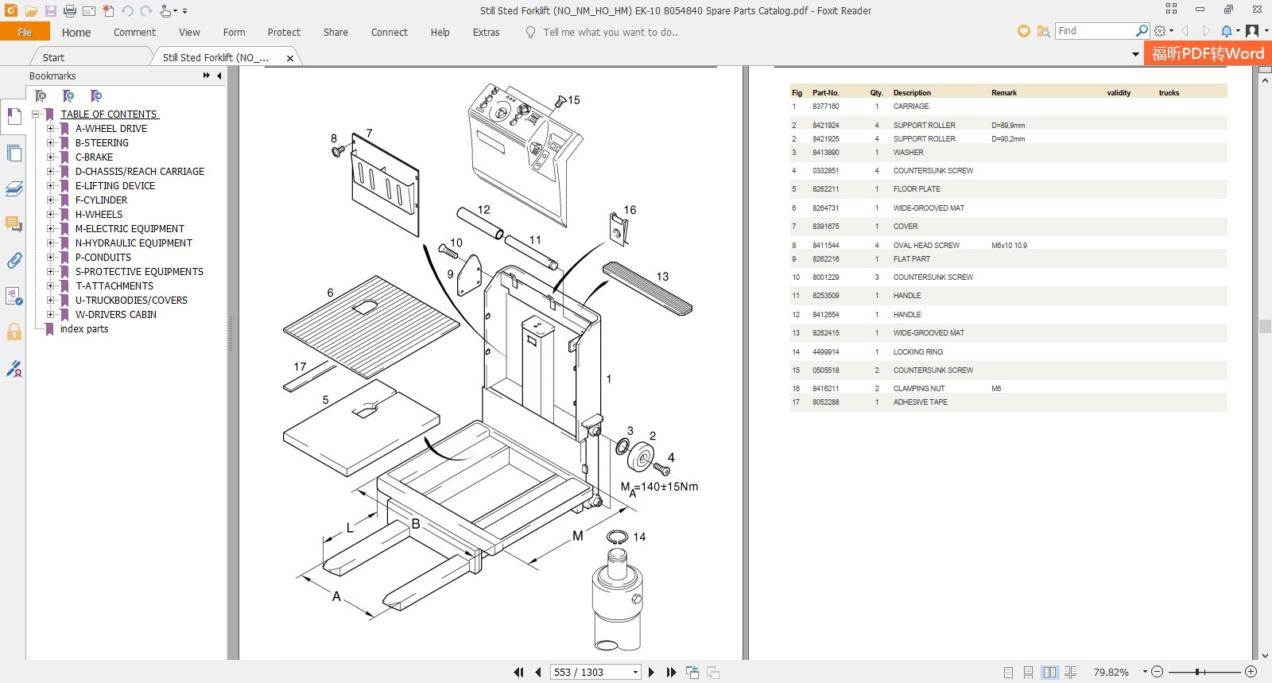The width and height of the screenshot is (1272, 683).
Task: Open the M-ELECTRIC EQUIPMENT bookmark
Action: click(130, 229)
